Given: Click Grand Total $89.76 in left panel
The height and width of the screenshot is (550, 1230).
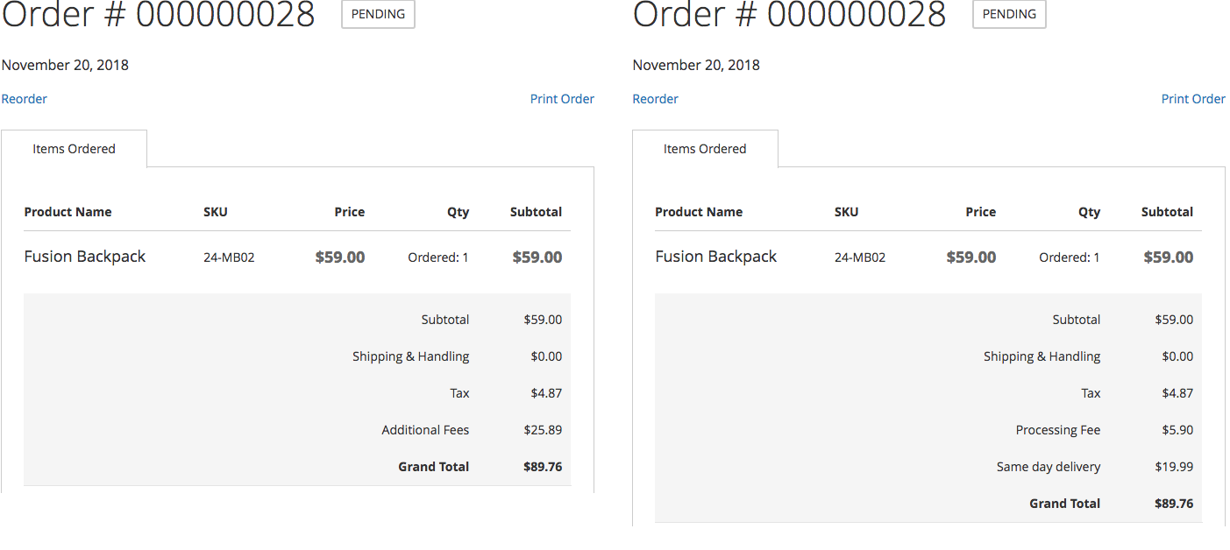Looking at the screenshot, I should [x=543, y=467].
